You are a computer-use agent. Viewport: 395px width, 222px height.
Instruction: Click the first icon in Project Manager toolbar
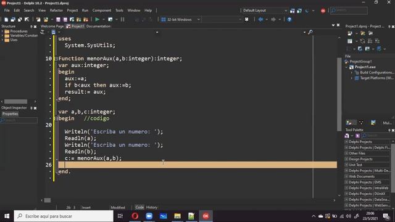[350, 33]
